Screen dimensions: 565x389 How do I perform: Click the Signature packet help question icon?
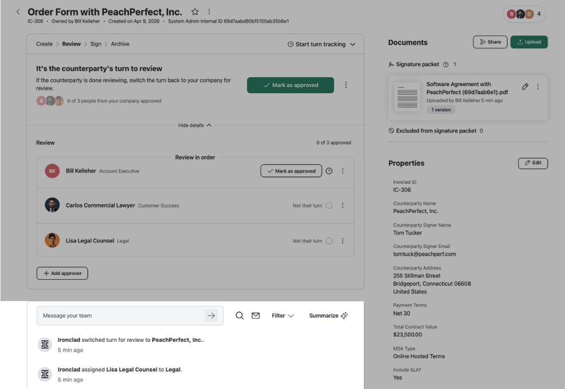click(x=446, y=64)
